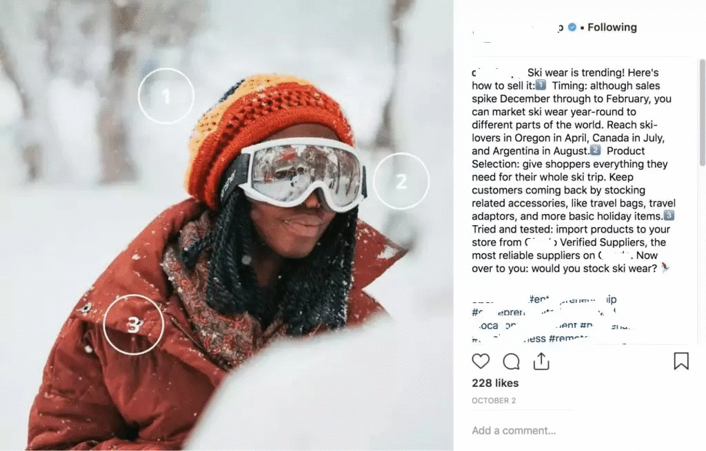Viewport: 706px width, 451px height.
Task: Share the post using the upload arrow icon
Action: point(541,361)
